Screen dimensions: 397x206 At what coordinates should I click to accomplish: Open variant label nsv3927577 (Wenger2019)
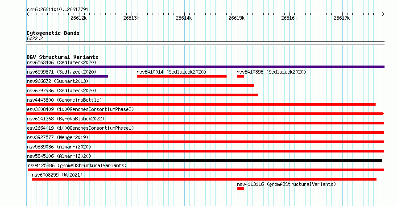point(58,137)
